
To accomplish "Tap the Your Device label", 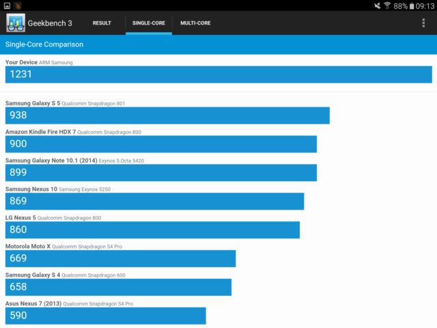I will (x=21, y=62).
